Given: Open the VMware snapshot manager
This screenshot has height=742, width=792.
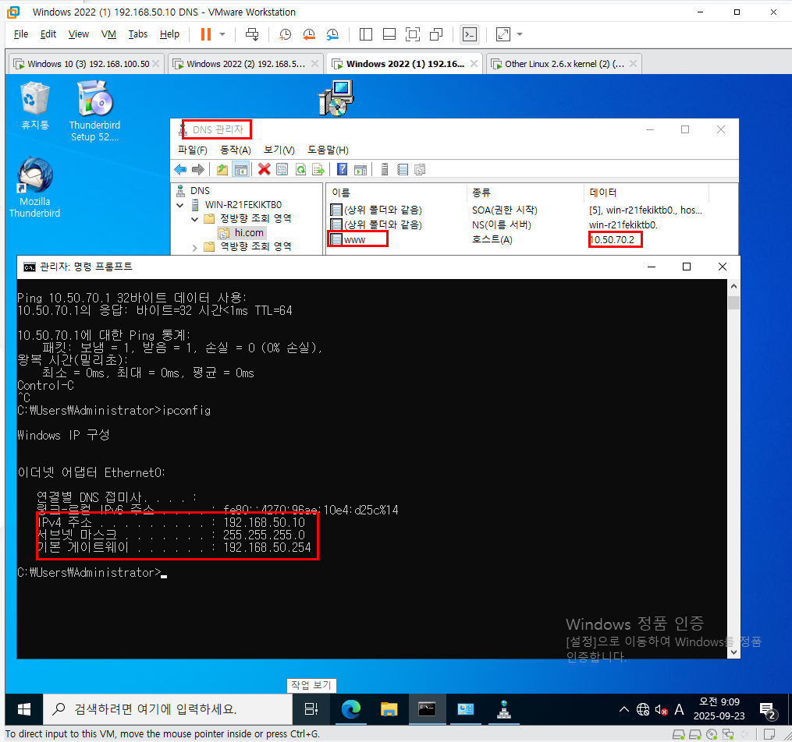Looking at the screenshot, I should point(332,34).
